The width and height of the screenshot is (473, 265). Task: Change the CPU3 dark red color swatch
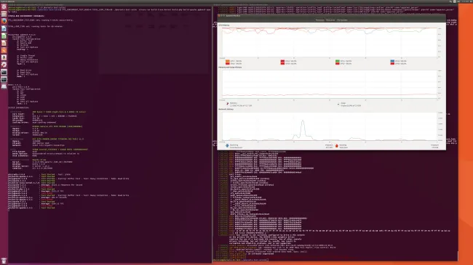[x=282, y=61]
